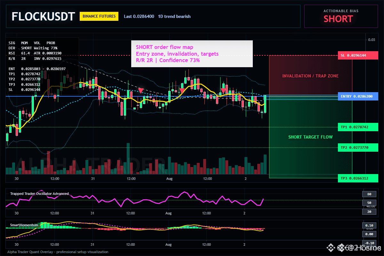
Task: Click the 31 date label on main chart axis
Action: (x=92, y=179)
